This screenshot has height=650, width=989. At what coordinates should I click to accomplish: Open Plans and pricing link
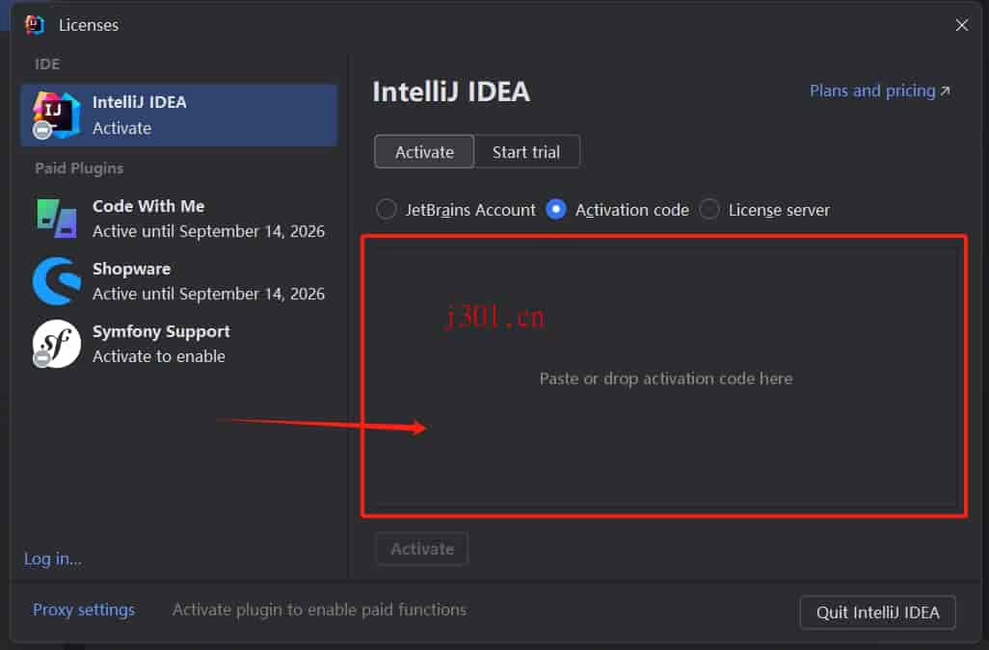click(x=879, y=91)
